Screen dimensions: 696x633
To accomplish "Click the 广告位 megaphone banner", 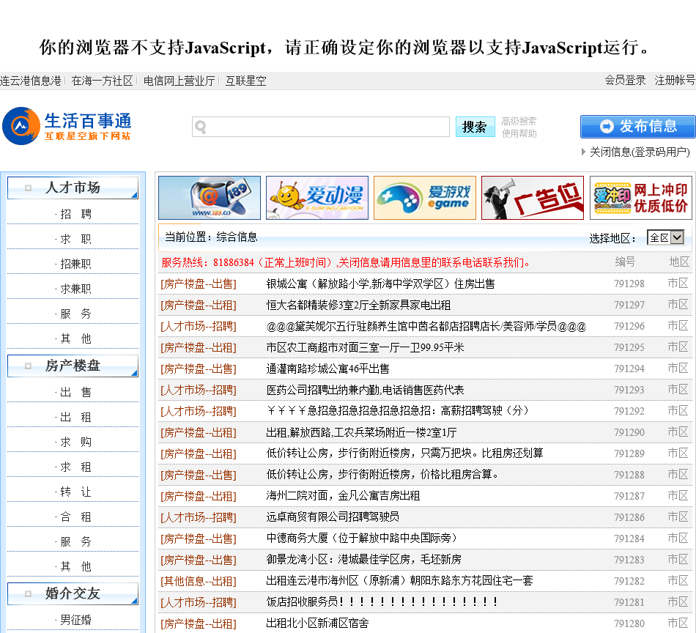I will (x=533, y=198).
